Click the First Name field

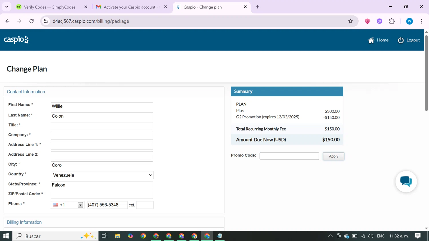pos(102,106)
